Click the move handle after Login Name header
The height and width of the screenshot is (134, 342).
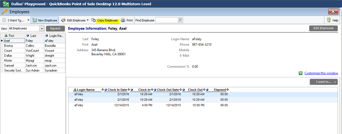103,90
